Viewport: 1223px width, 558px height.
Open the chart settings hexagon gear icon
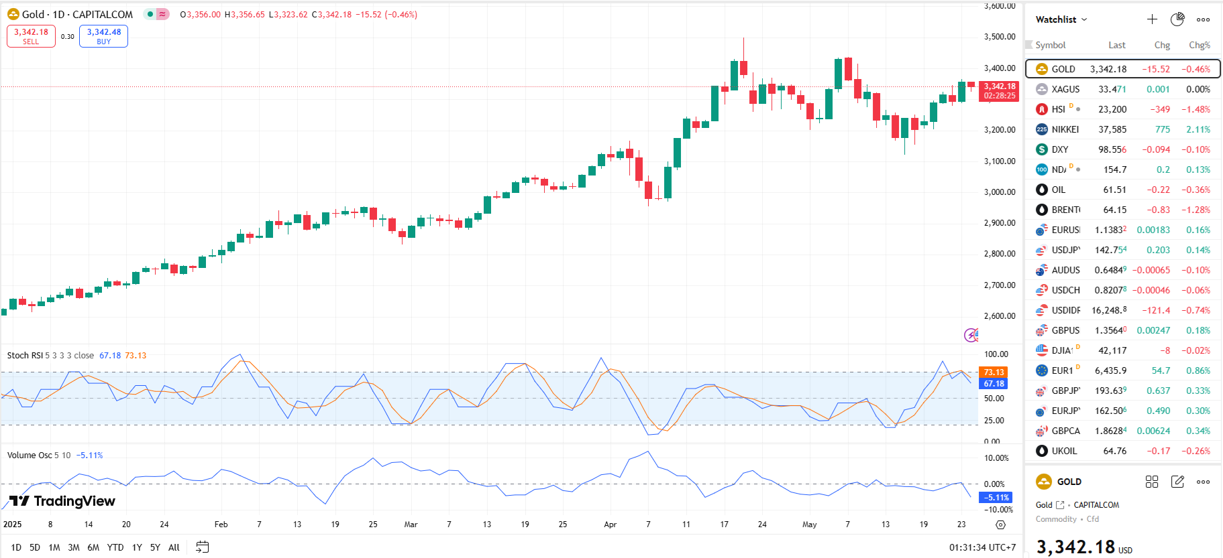pyautogui.click(x=1000, y=525)
